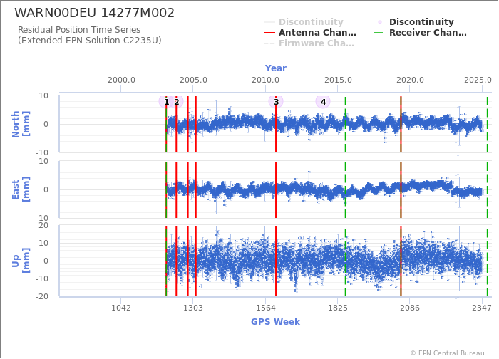Click discontinuity marker 1

click(x=166, y=102)
